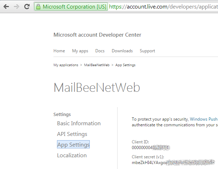Click the App Settings breadcrumb
The image size is (218, 169).
click(x=125, y=65)
